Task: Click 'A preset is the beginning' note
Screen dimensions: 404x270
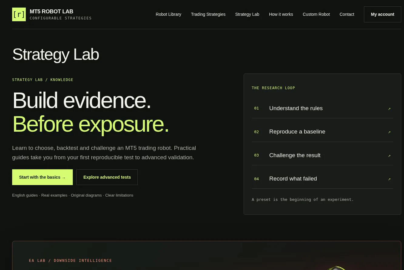Action: coord(303,200)
